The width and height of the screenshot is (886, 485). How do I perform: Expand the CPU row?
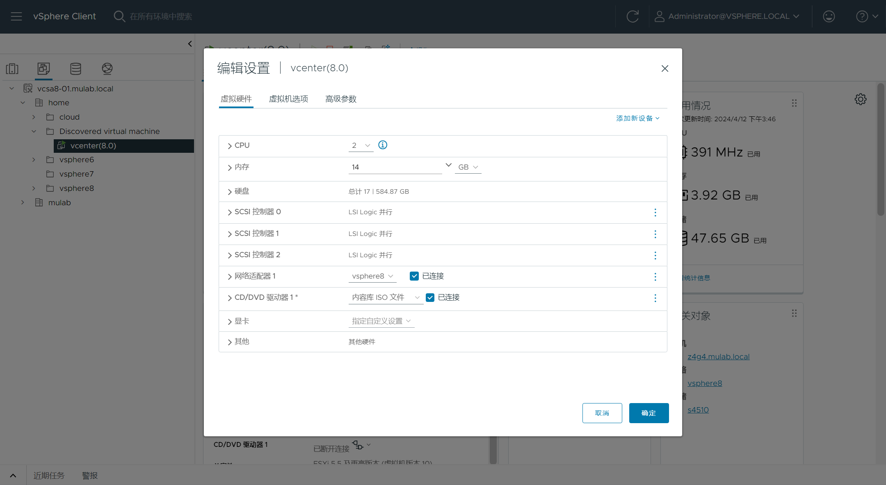coord(230,146)
